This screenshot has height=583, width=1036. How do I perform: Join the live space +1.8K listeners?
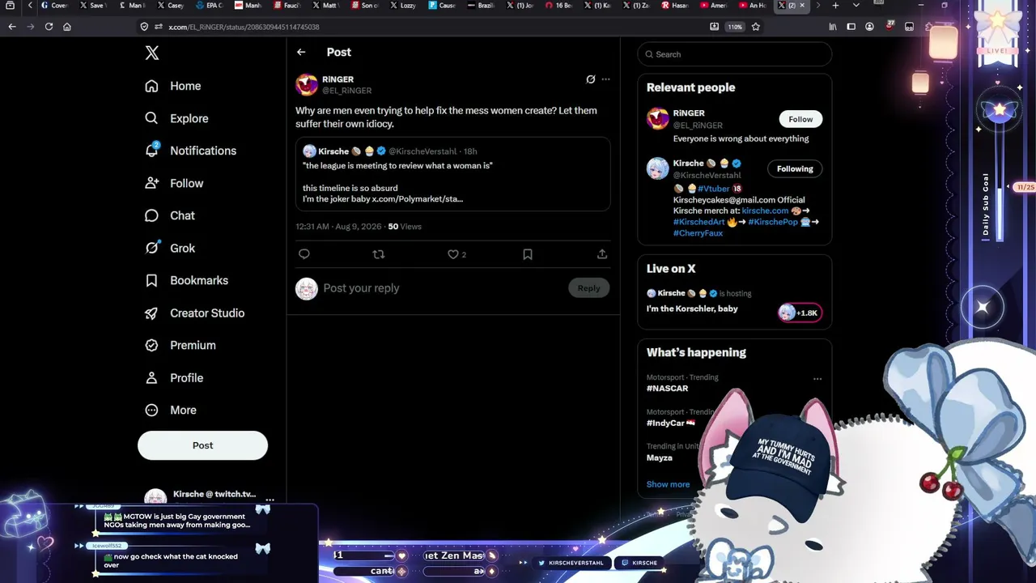(800, 313)
